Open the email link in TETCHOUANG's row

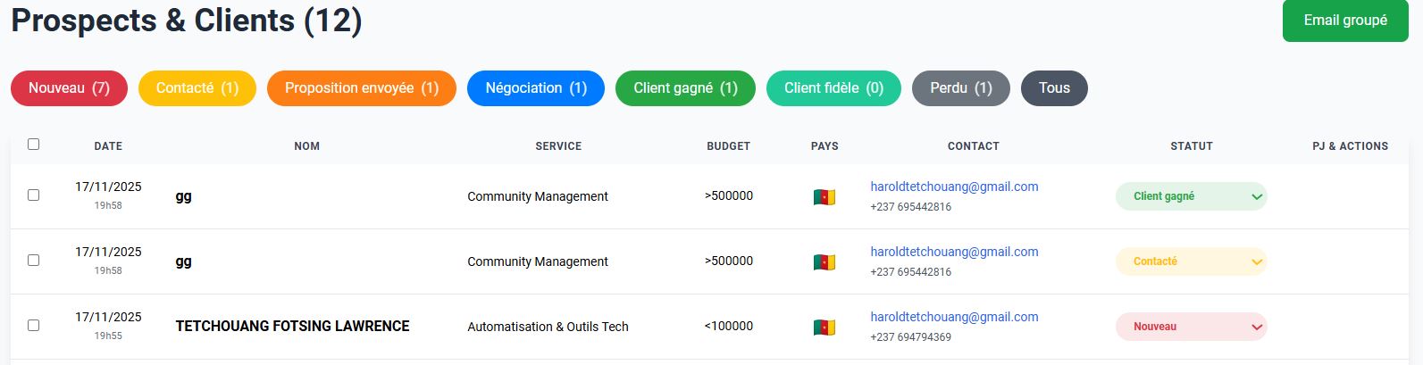954,317
